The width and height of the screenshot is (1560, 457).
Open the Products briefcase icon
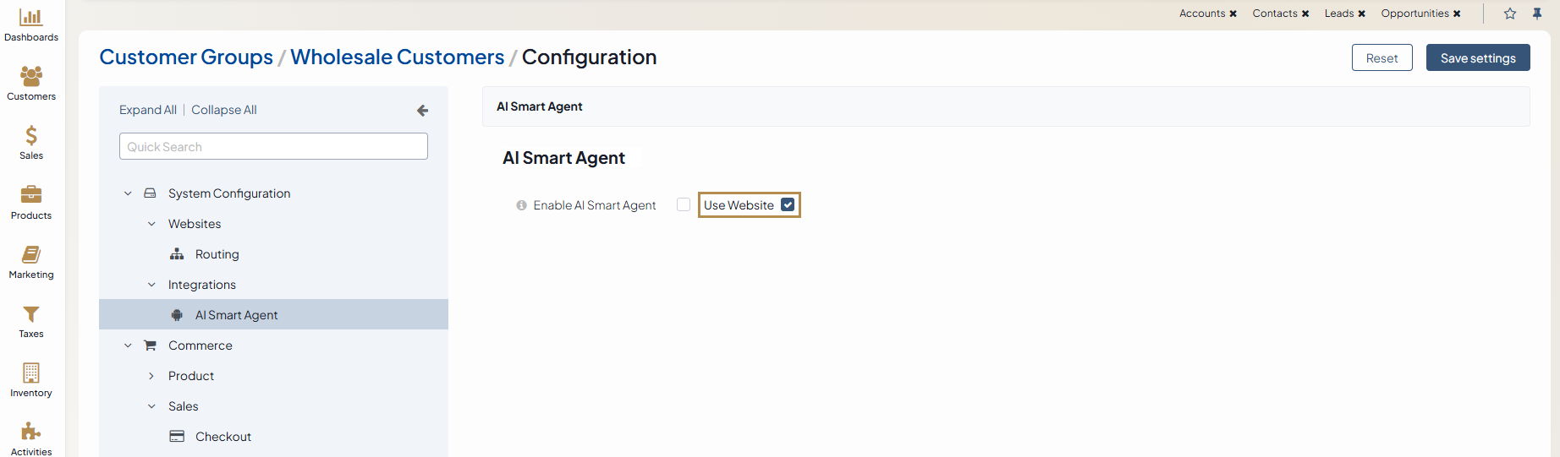pos(31,195)
